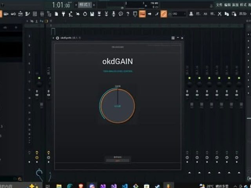Select the OKUDAGAIN header tab in plugin

[x=118, y=47]
